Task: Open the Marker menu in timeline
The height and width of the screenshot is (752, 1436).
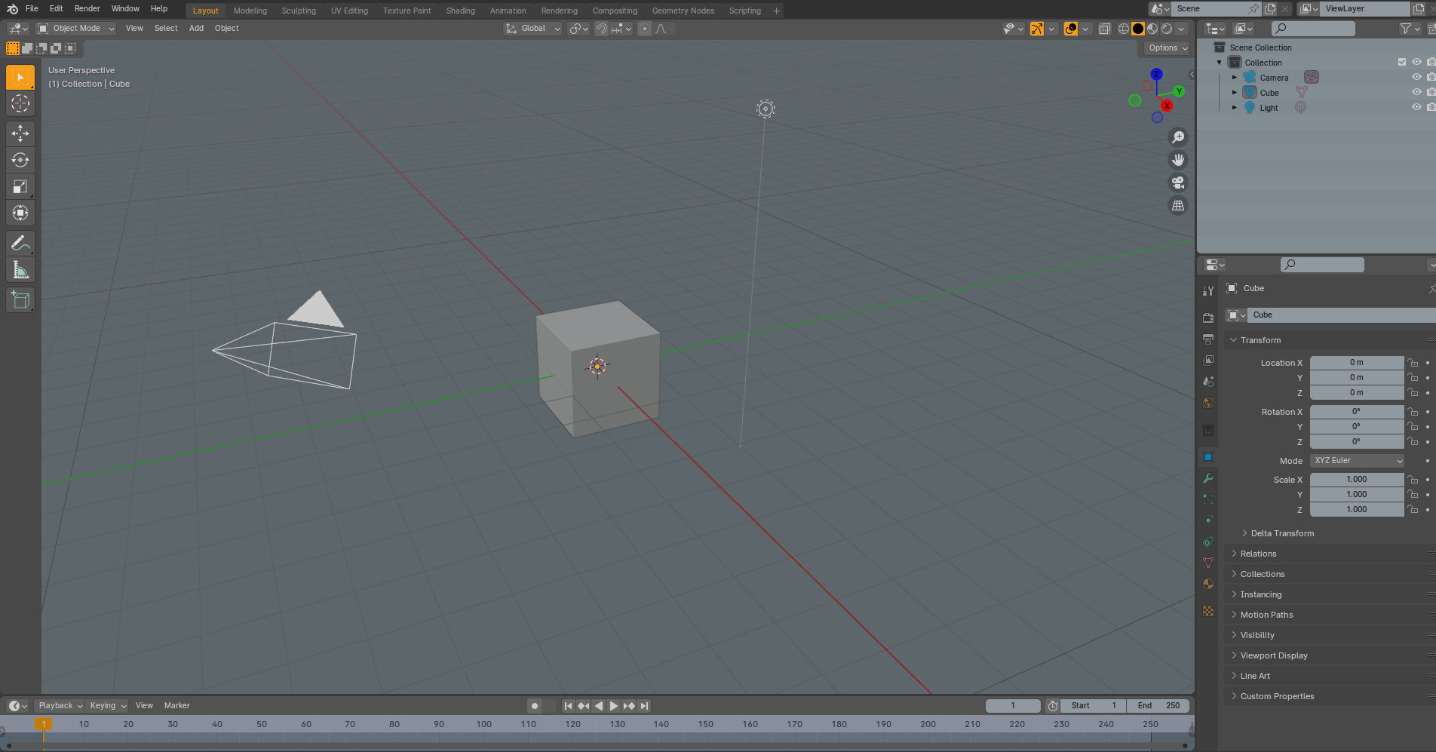Action: pos(177,706)
